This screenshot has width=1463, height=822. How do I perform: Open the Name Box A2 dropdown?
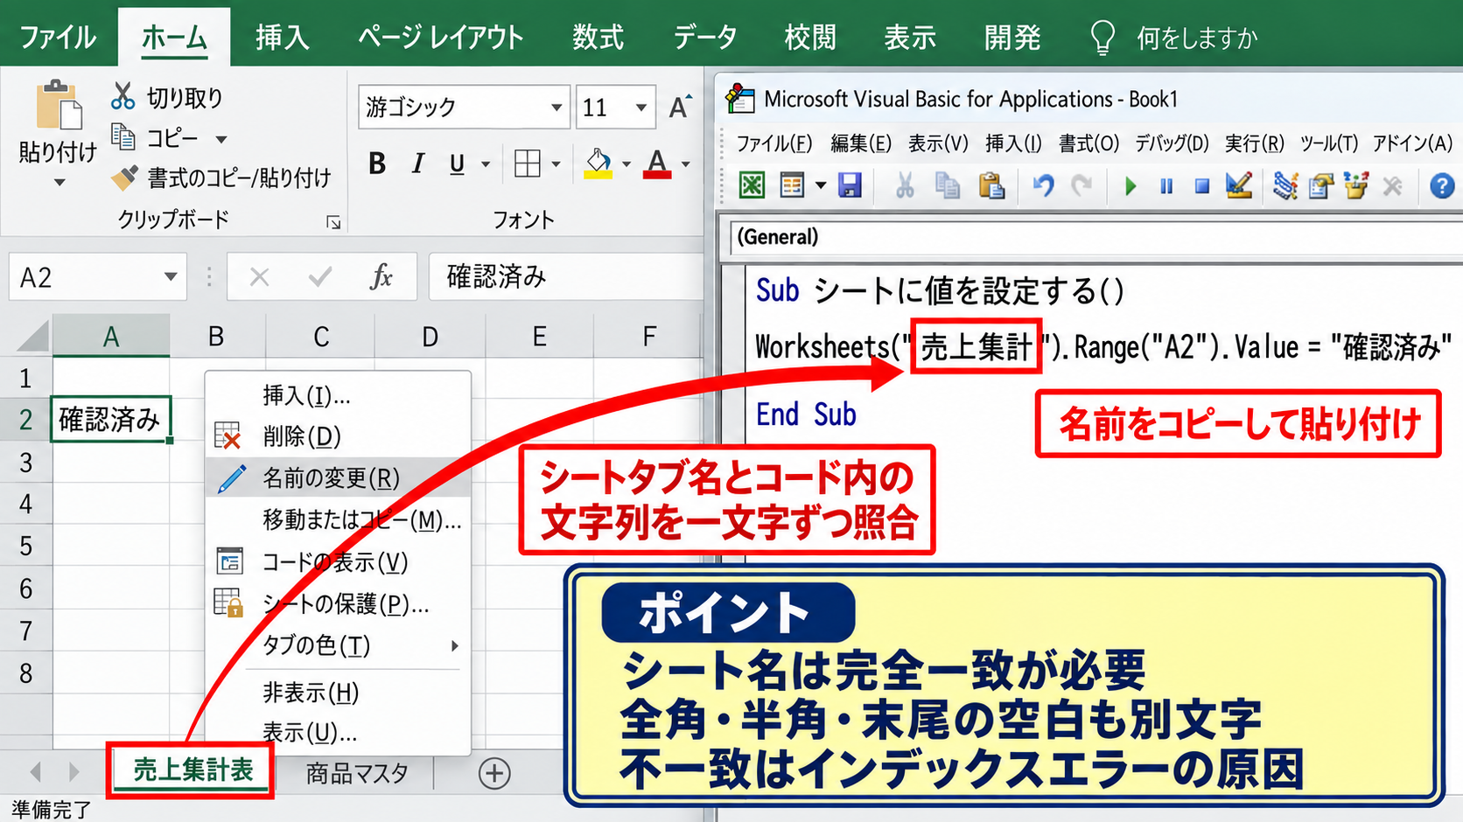171,277
